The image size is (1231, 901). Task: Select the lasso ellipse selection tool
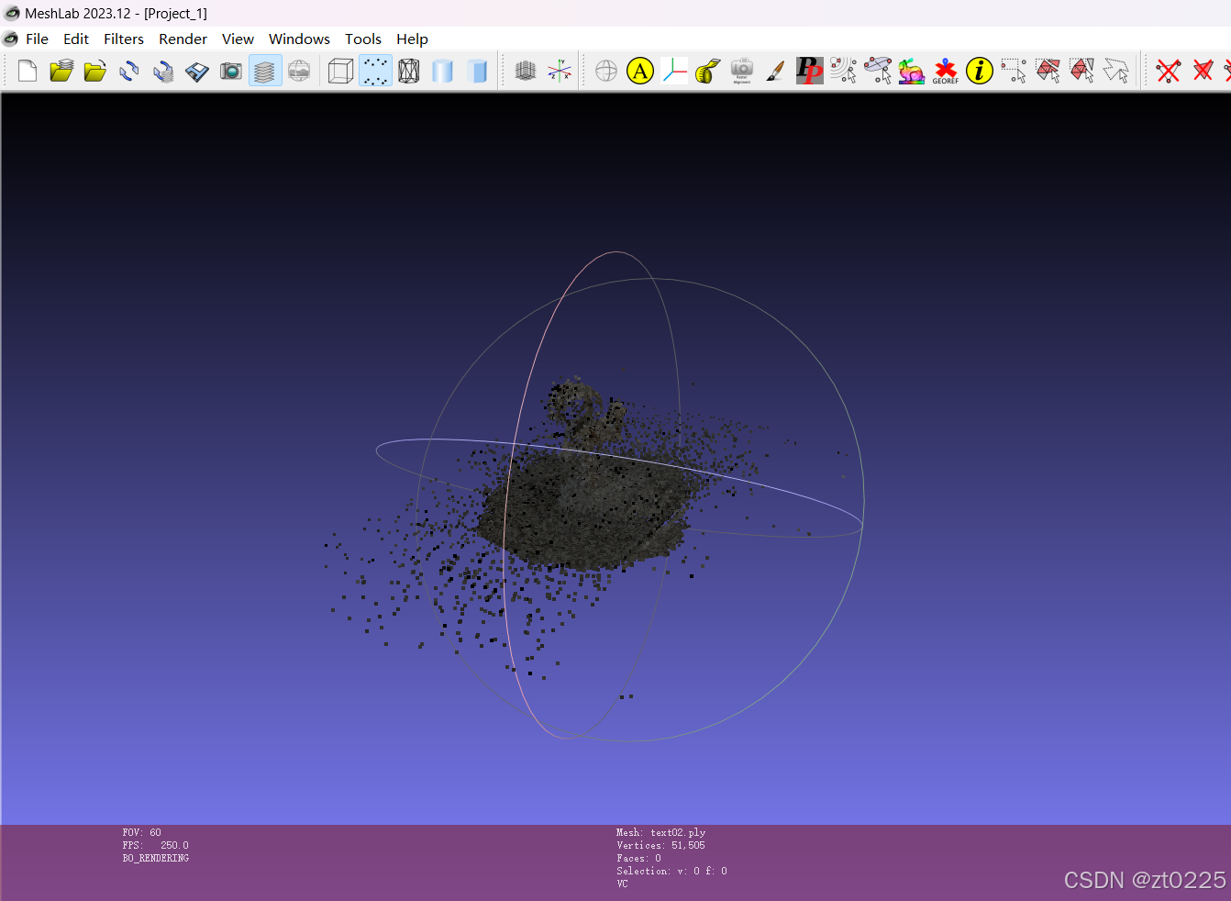[x=878, y=71]
